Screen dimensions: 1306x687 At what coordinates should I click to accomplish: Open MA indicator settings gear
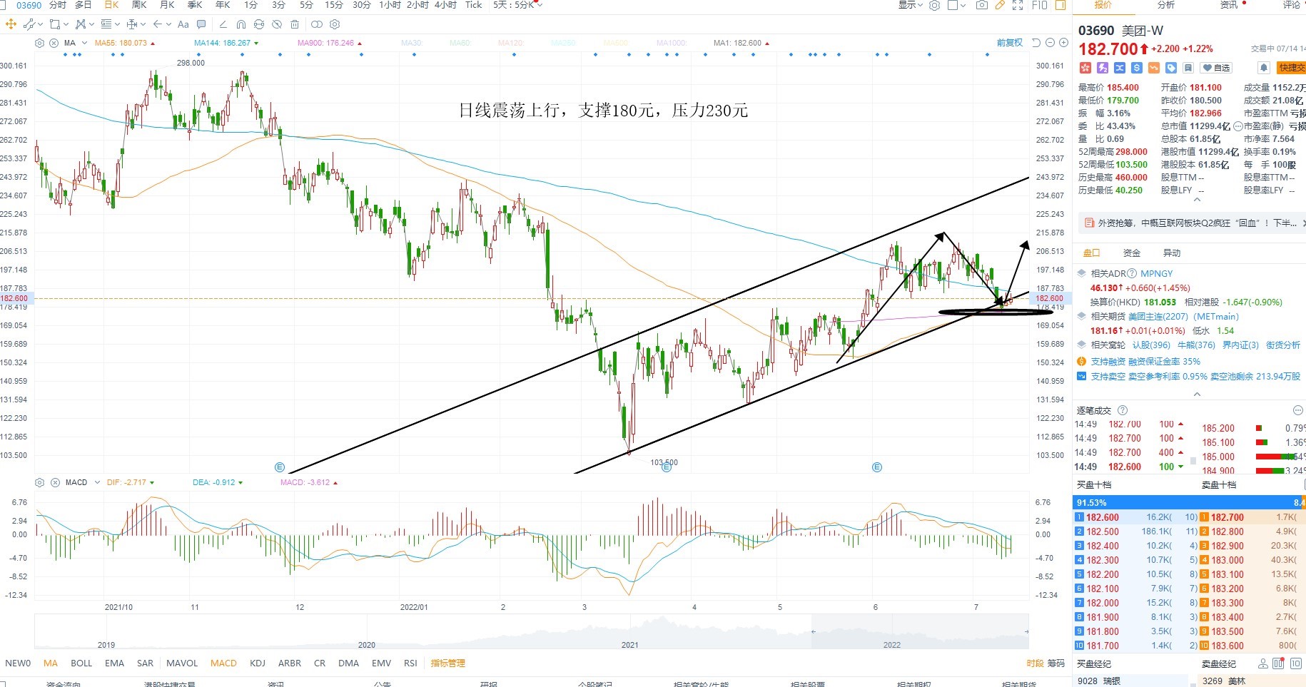[x=39, y=43]
